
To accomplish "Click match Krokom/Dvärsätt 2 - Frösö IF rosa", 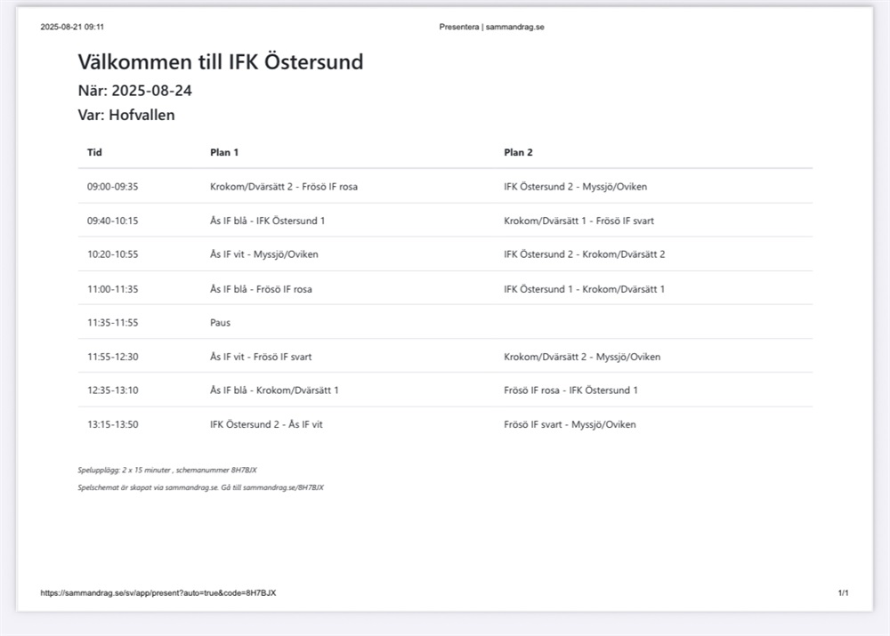I will pyautogui.click(x=284, y=187).
